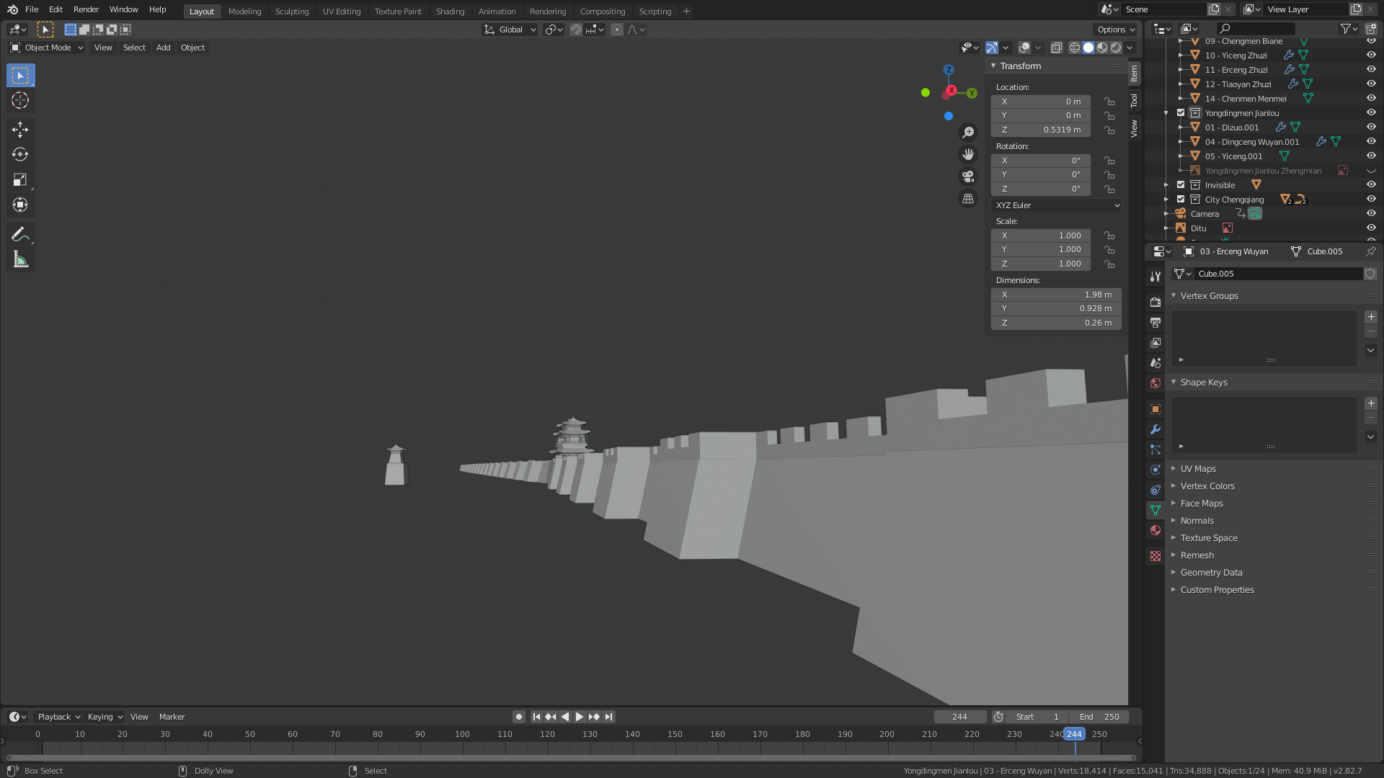Toggle camera view in viewport
The height and width of the screenshot is (778, 1384).
pos(968,176)
